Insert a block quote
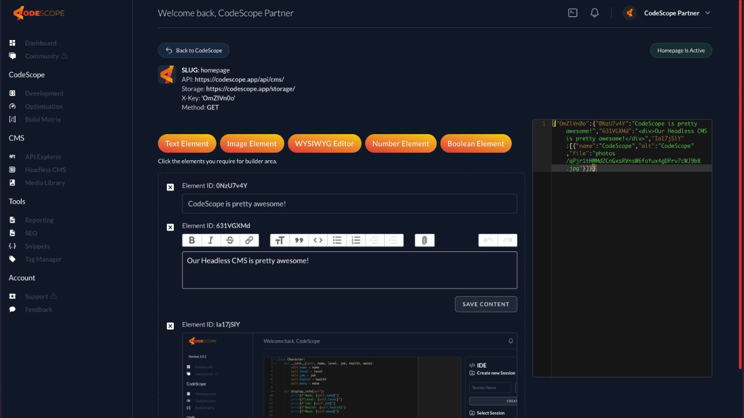Screen dimensions: 744x418 pyautogui.click(x=299, y=240)
